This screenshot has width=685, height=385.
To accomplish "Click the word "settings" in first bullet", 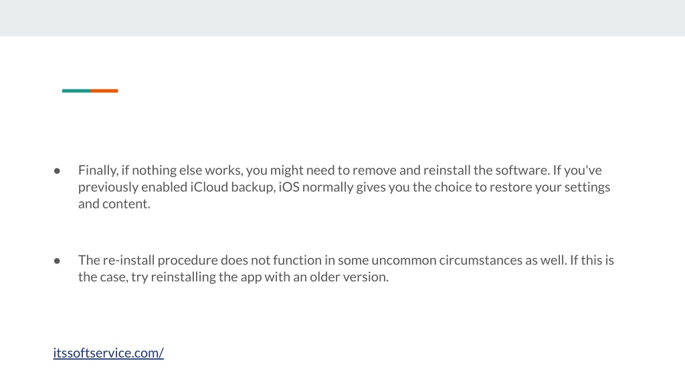I will point(587,187).
